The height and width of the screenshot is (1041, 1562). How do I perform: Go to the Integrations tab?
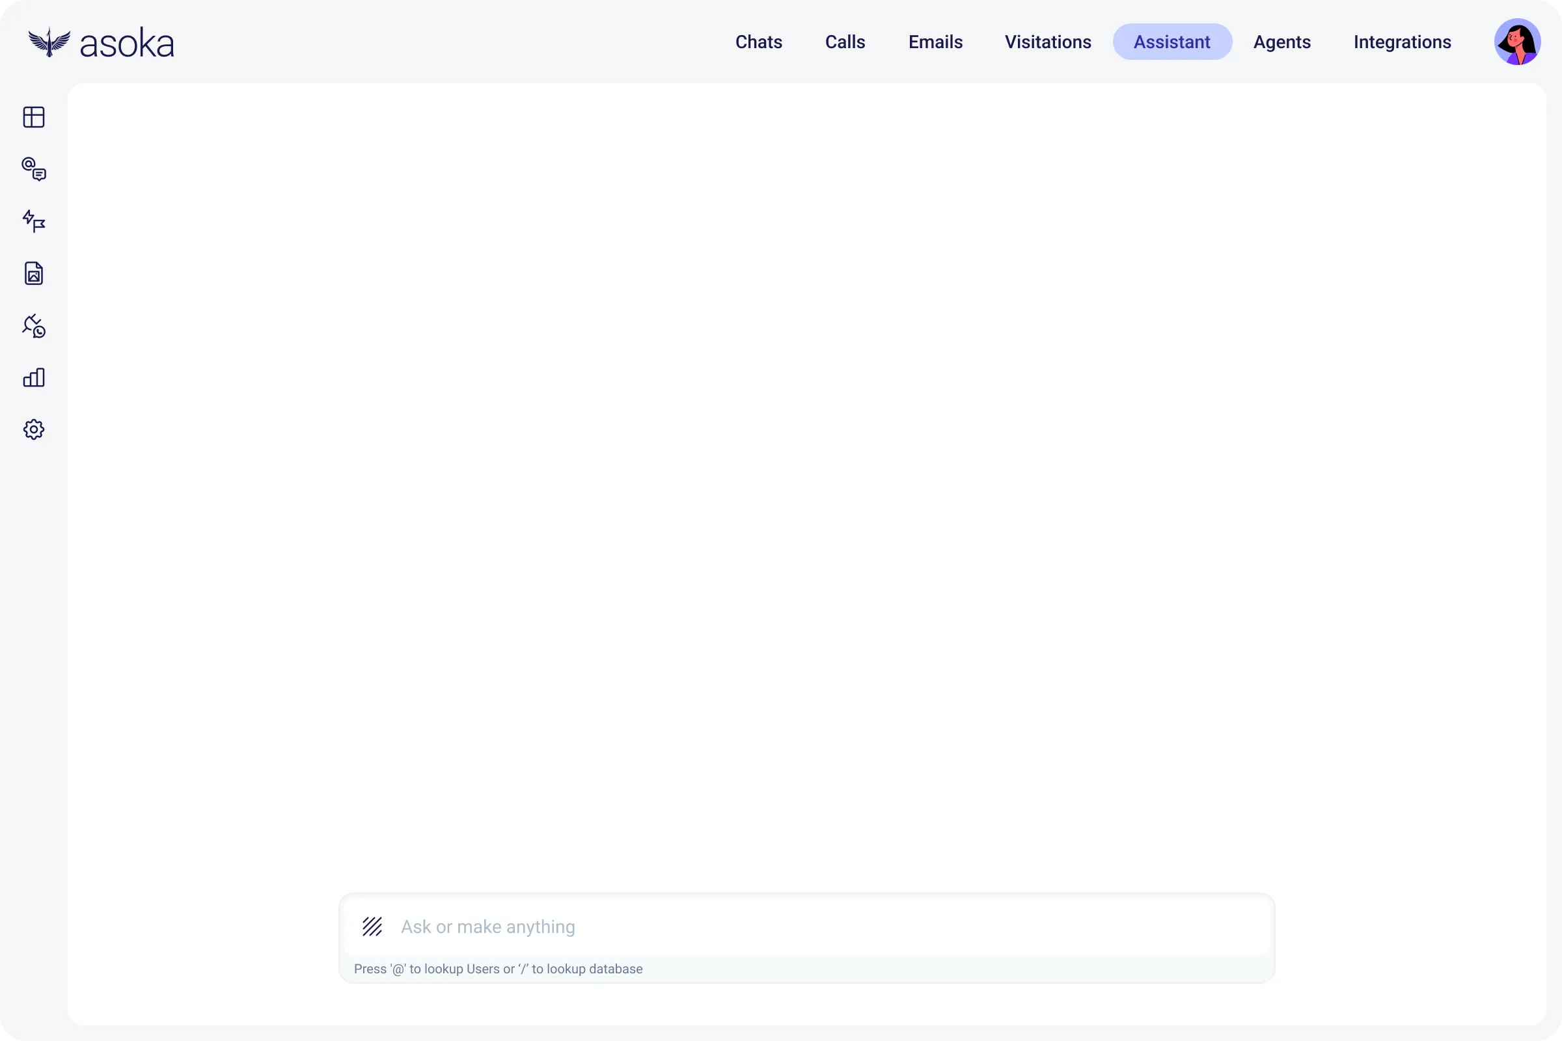(x=1402, y=42)
